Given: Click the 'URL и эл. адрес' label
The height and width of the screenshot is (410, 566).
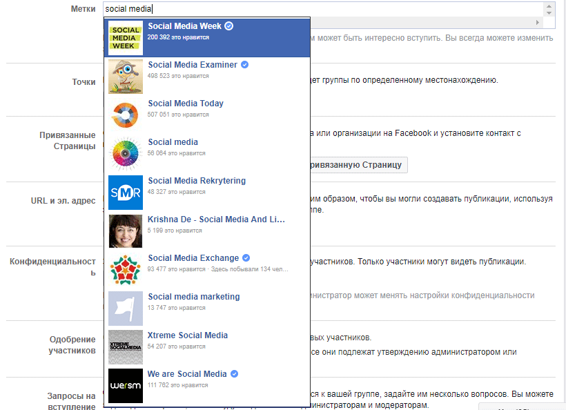Looking at the screenshot, I should point(64,201).
